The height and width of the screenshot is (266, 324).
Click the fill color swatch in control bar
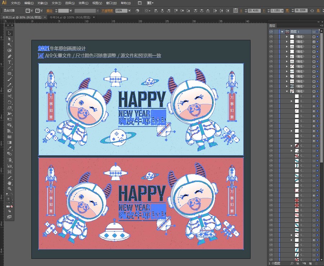28,10
